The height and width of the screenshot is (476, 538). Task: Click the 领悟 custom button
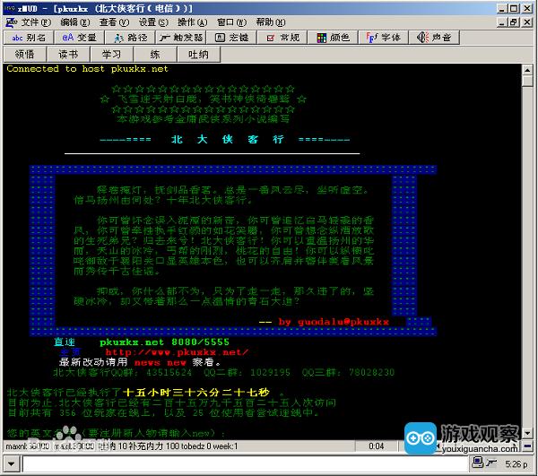click(x=25, y=54)
